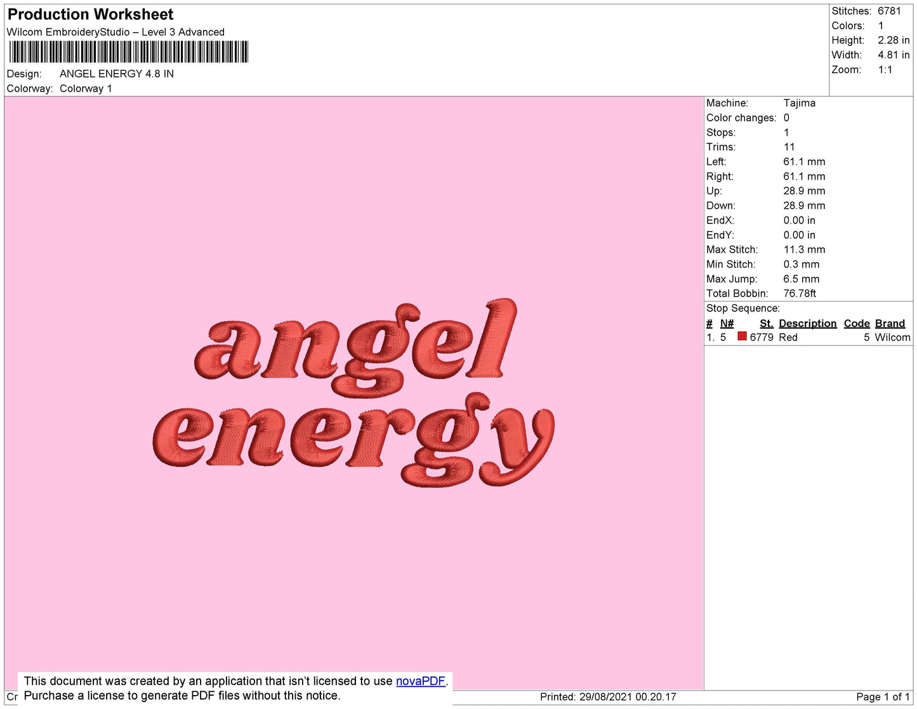Click the Zoom value 1:1
The width and height of the screenshot is (917, 709).
pyautogui.click(x=885, y=70)
